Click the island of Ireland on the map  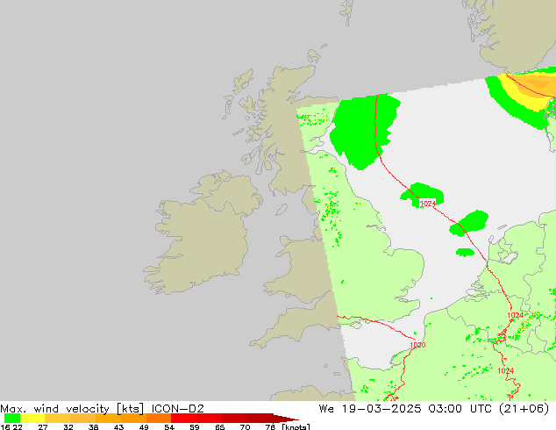click(202, 233)
